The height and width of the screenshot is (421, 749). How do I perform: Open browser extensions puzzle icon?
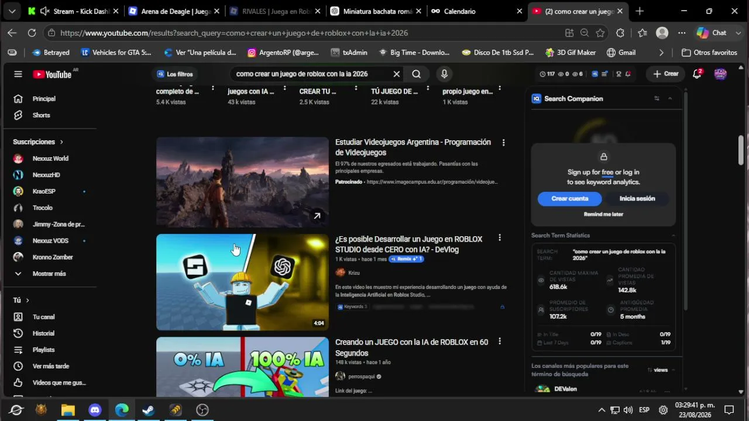tap(620, 33)
